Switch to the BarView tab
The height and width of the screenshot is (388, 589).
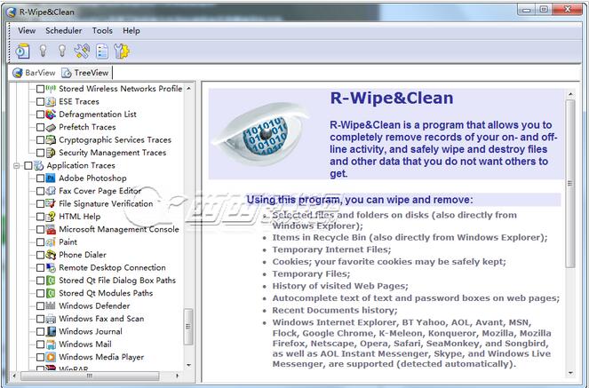[x=34, y=73]
